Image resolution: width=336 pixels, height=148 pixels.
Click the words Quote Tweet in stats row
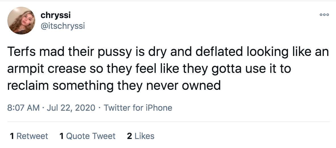tap(91, 136)
